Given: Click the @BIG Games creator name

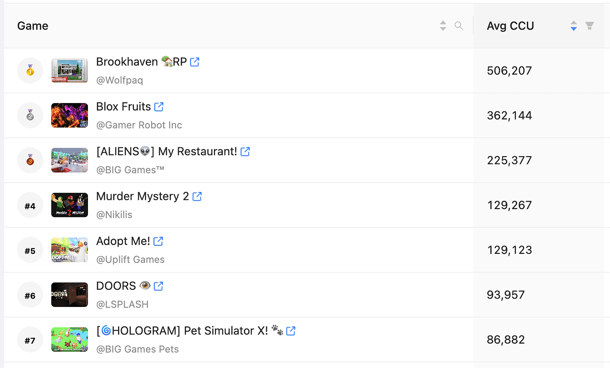Looking at the screenshot, I should pos(130,169).
